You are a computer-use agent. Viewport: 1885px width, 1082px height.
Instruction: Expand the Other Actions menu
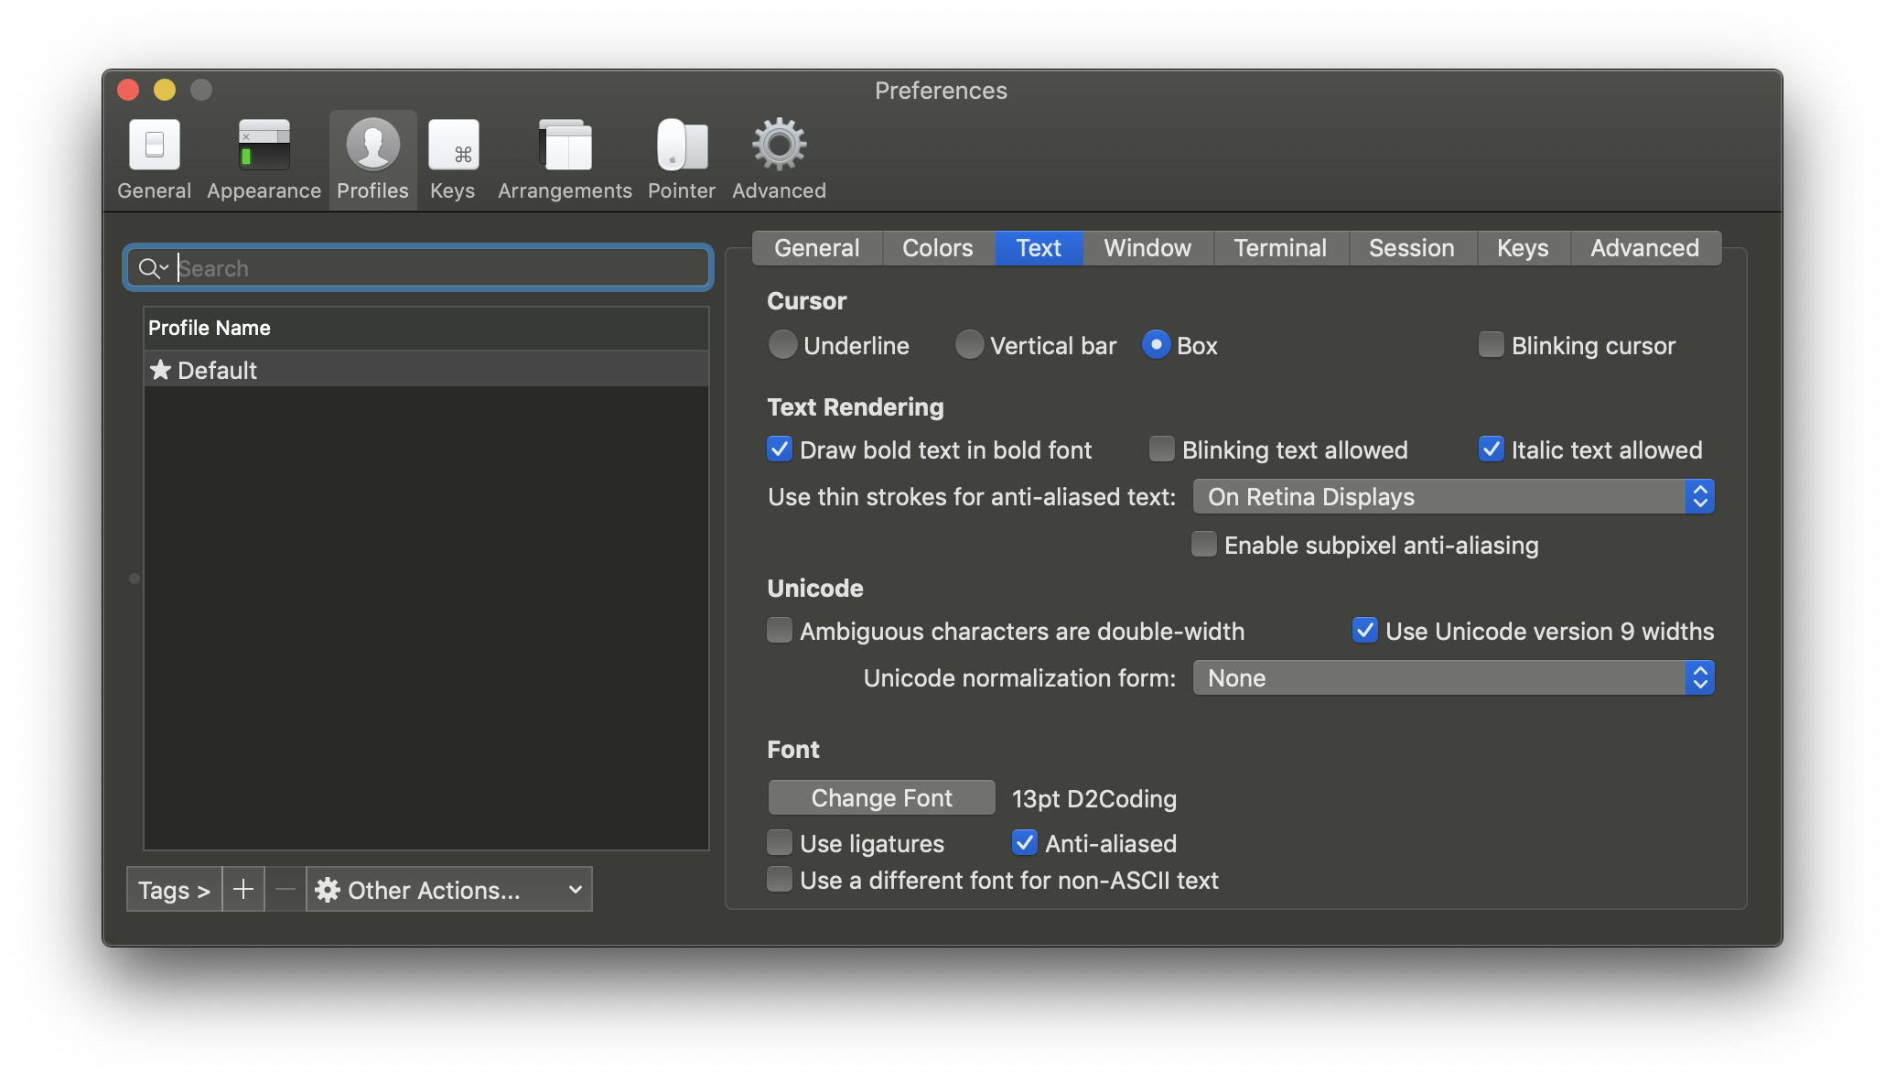(449, 890)
